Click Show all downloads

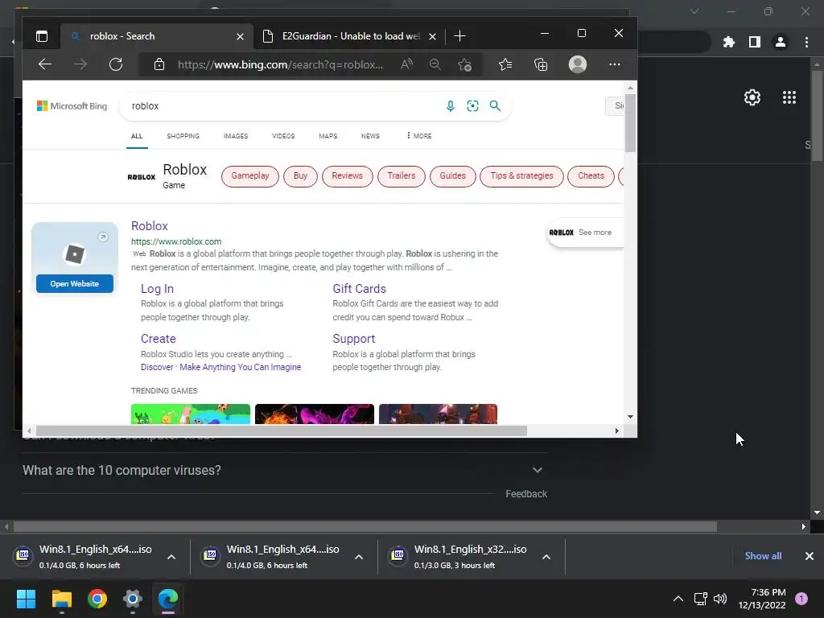tap(763, 556)
